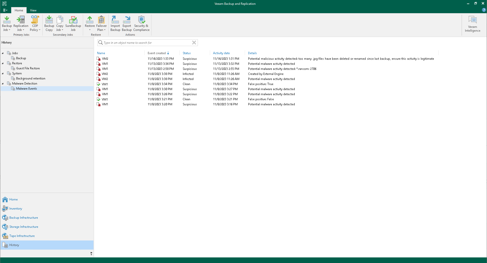Click the SureBackup Job icon
Viewport: 487px width, 263px height.
click(73, 24)
